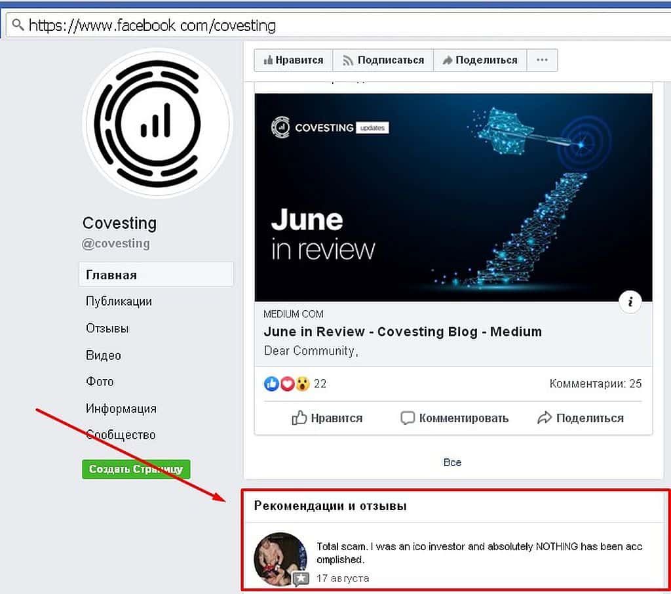Open the Информация sidebar section
671x594 pixels.
click(x=121, y=408)
